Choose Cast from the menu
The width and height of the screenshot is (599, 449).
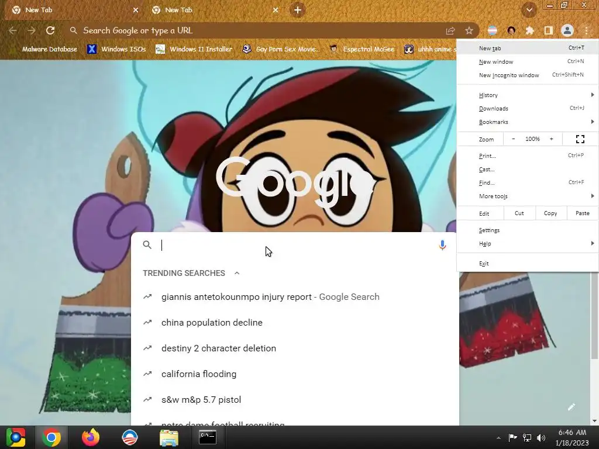pyautogui.click(x=528, y=169)
